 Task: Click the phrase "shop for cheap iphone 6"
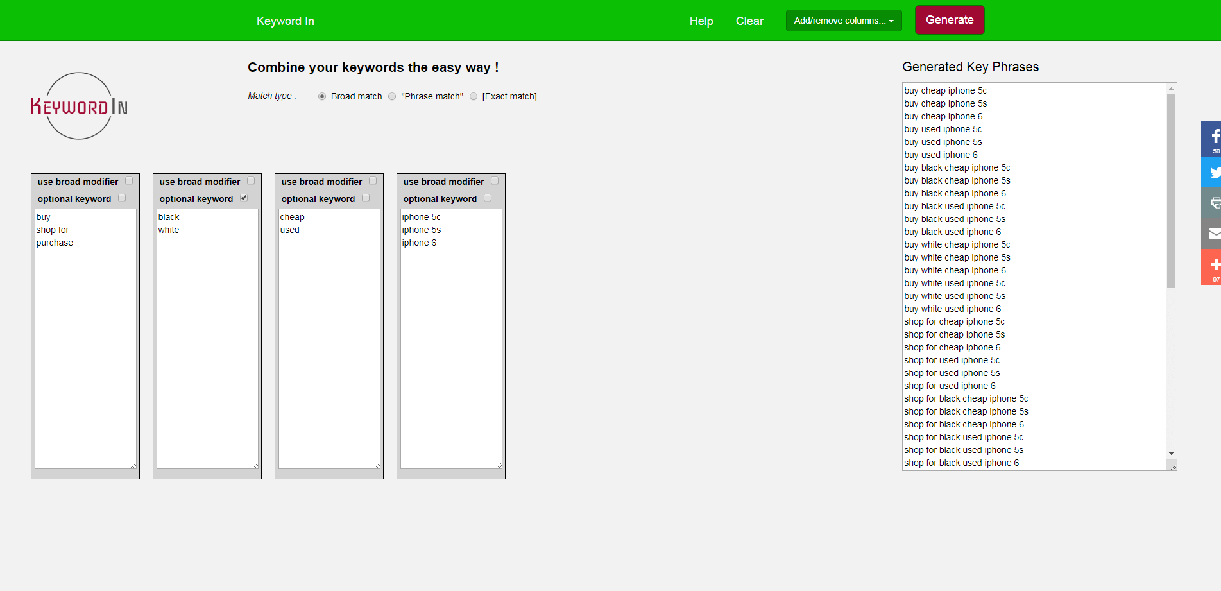(952, 347)
